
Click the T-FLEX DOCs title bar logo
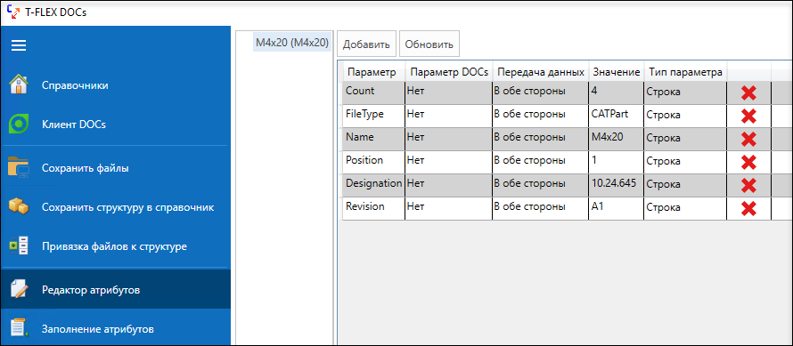[13, 12]
